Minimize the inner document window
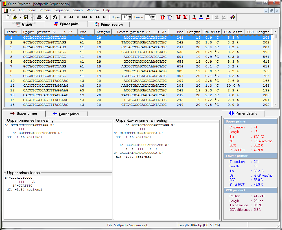 (x=266, y=10)
